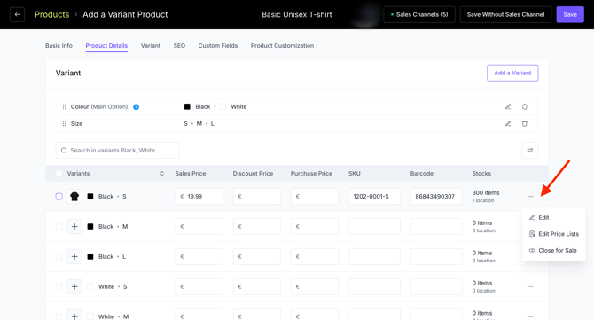The width and height of the screenshot is (594, 320).
Task: Go to Products breadcrumb link
Action: pos(52,14)
